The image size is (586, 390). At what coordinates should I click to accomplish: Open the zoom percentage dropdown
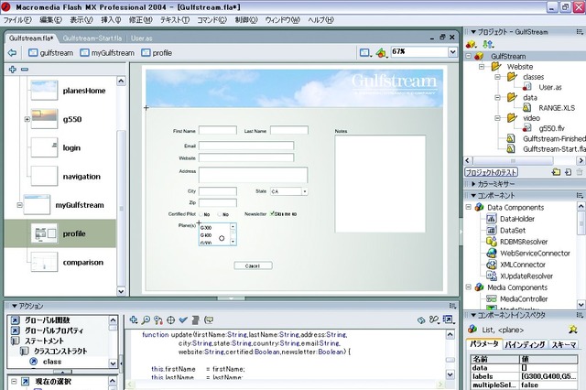click(x=452, y=52)
